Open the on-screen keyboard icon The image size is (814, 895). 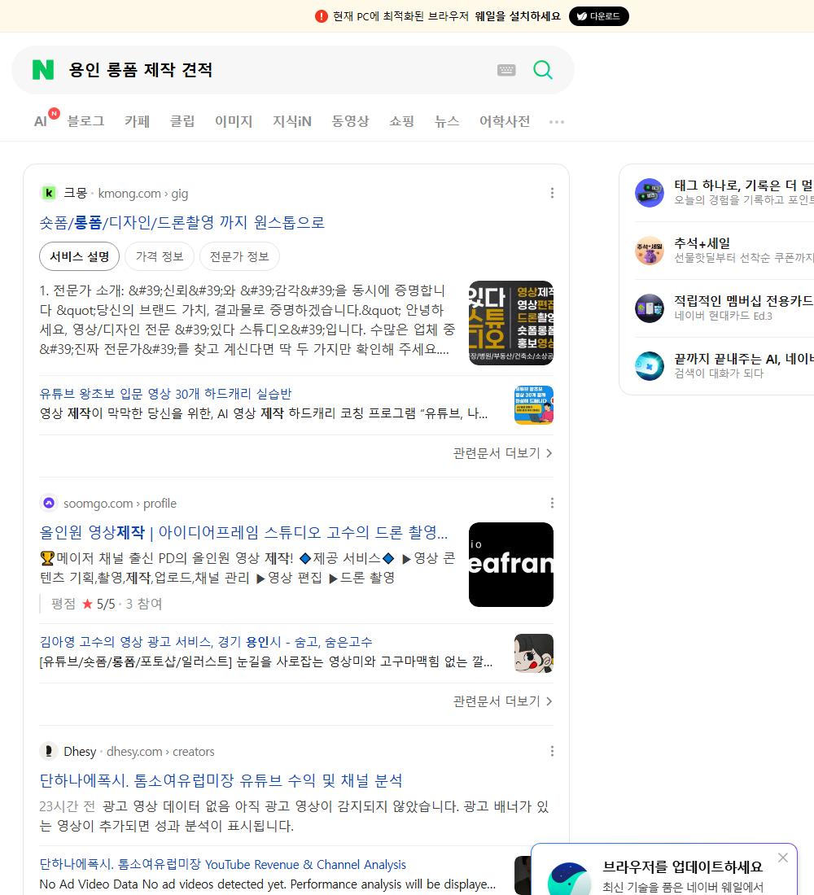[506, 70]
